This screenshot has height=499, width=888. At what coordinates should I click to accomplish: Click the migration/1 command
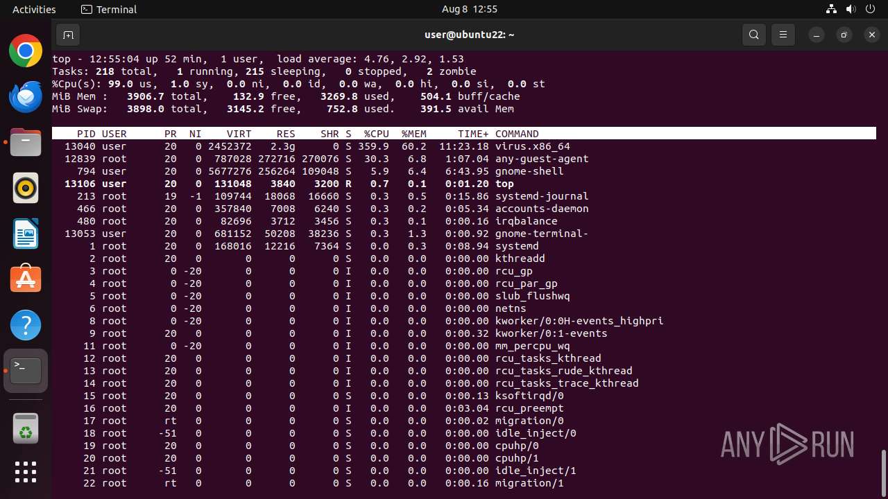[x=529, y=483]
